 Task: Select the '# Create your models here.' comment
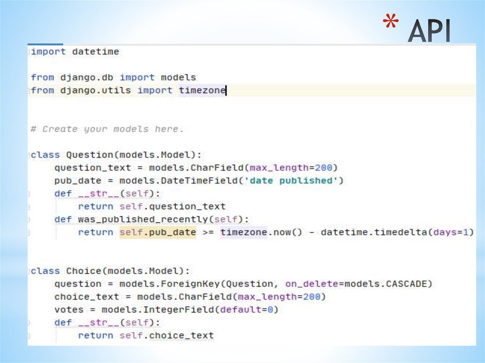(x=107, y=129)
